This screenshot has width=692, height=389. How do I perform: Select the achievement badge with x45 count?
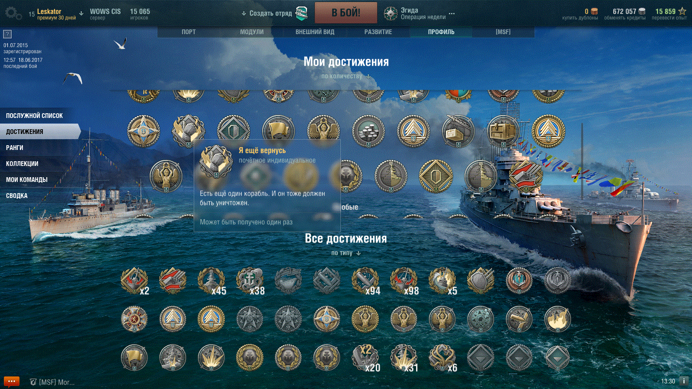tap(211, 281)
